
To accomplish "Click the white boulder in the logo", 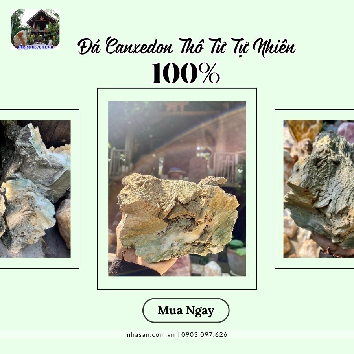I will [20, 38].
